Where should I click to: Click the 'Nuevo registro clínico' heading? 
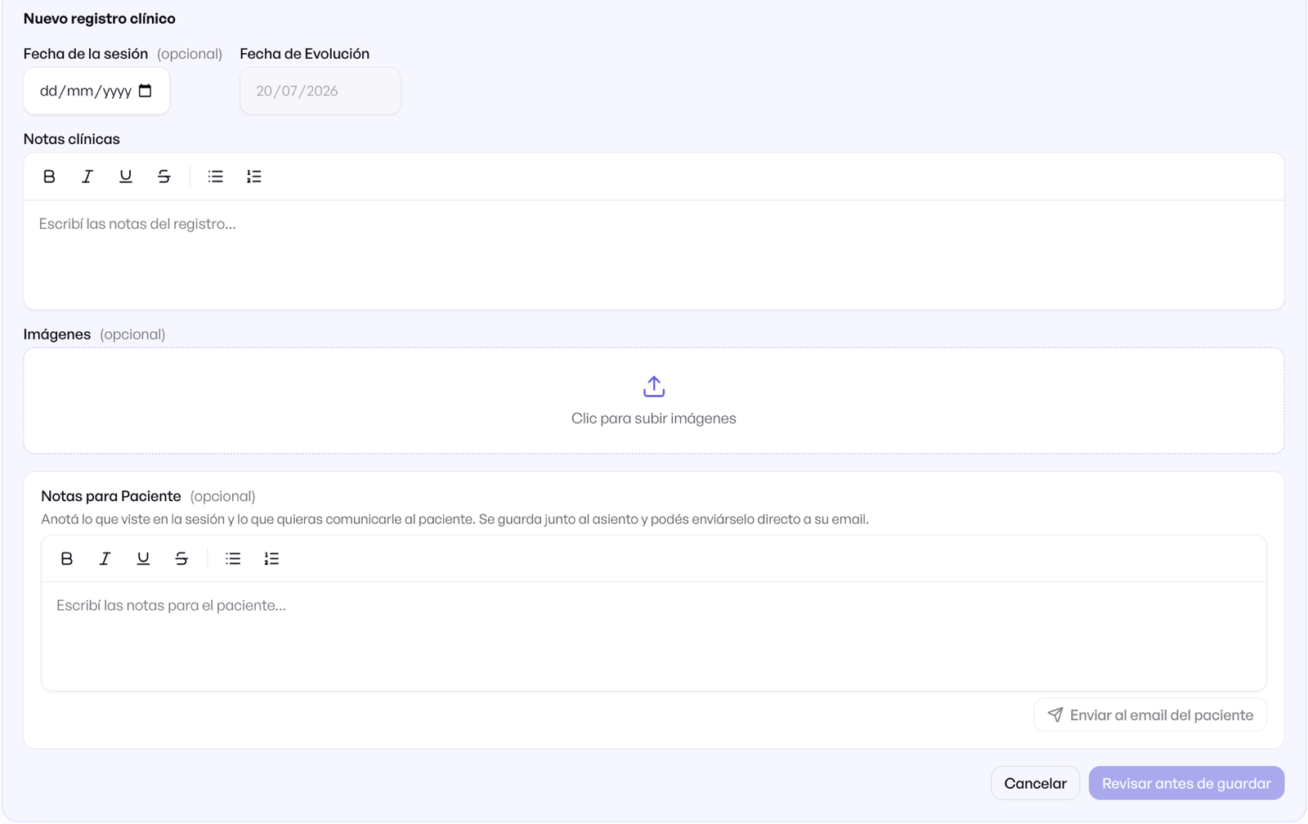click(100, 19)
